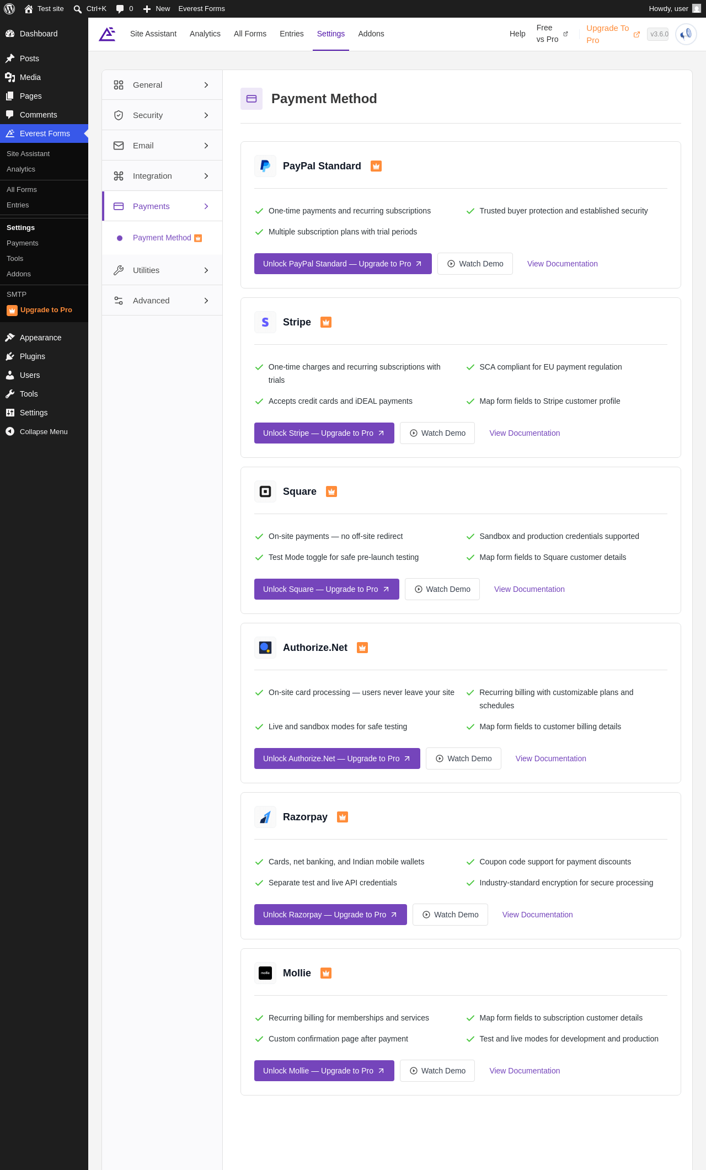Expand the Email settings chevron

tap(206, 146)
